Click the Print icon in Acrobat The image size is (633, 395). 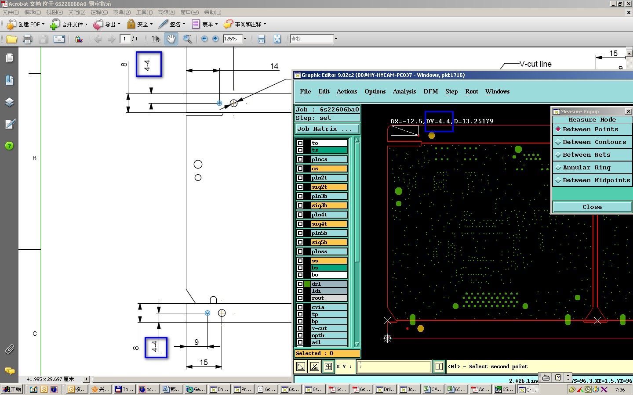click(x=27, y=39)
